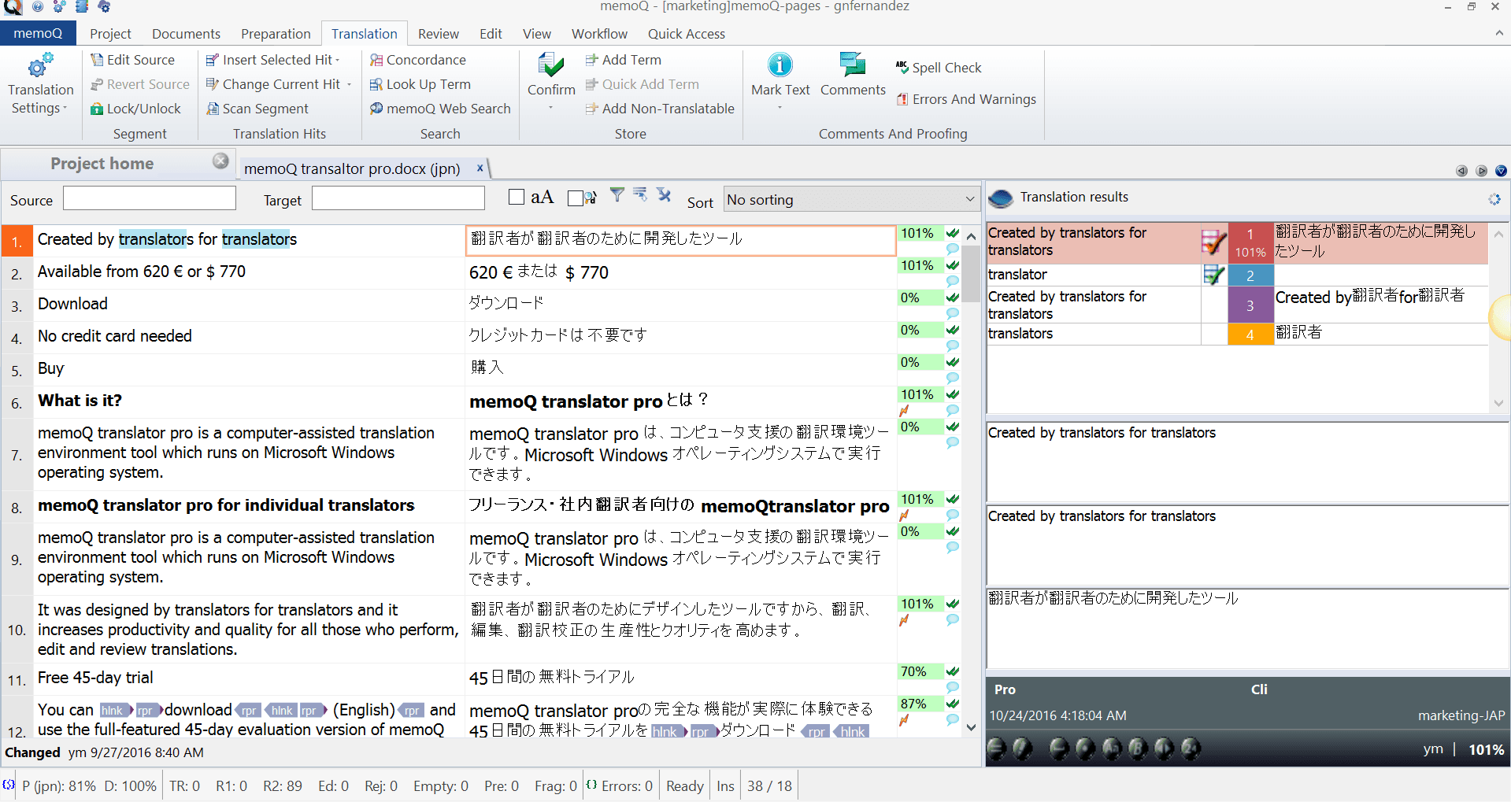1511x802 pixels.
Task: Select the orange number 4 translation result
Action: coord(1250,334)
